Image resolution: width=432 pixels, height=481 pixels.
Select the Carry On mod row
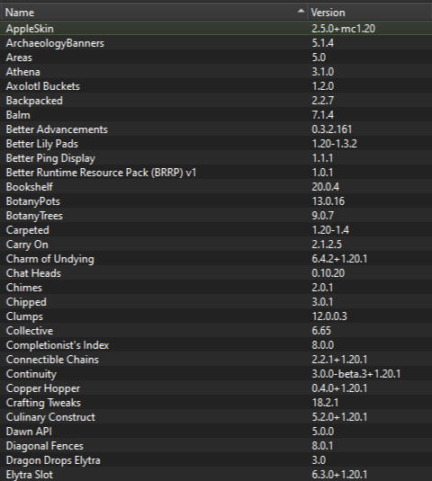pos(216,245)
